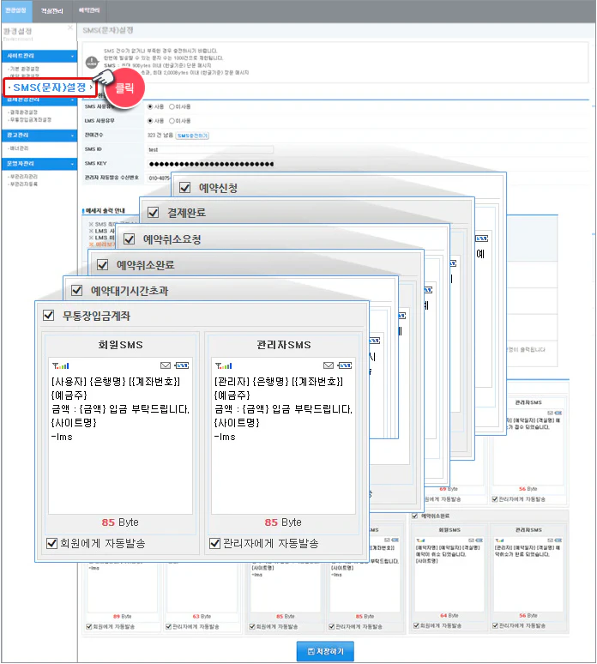Click the 메세지 출력 안내 heading
597x664 pixels.
[105, 210]
